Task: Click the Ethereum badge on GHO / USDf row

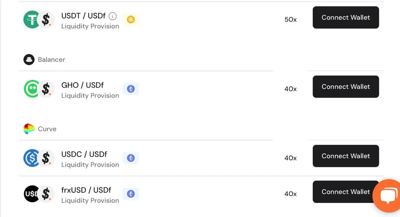Action: [x=131, y=89]
